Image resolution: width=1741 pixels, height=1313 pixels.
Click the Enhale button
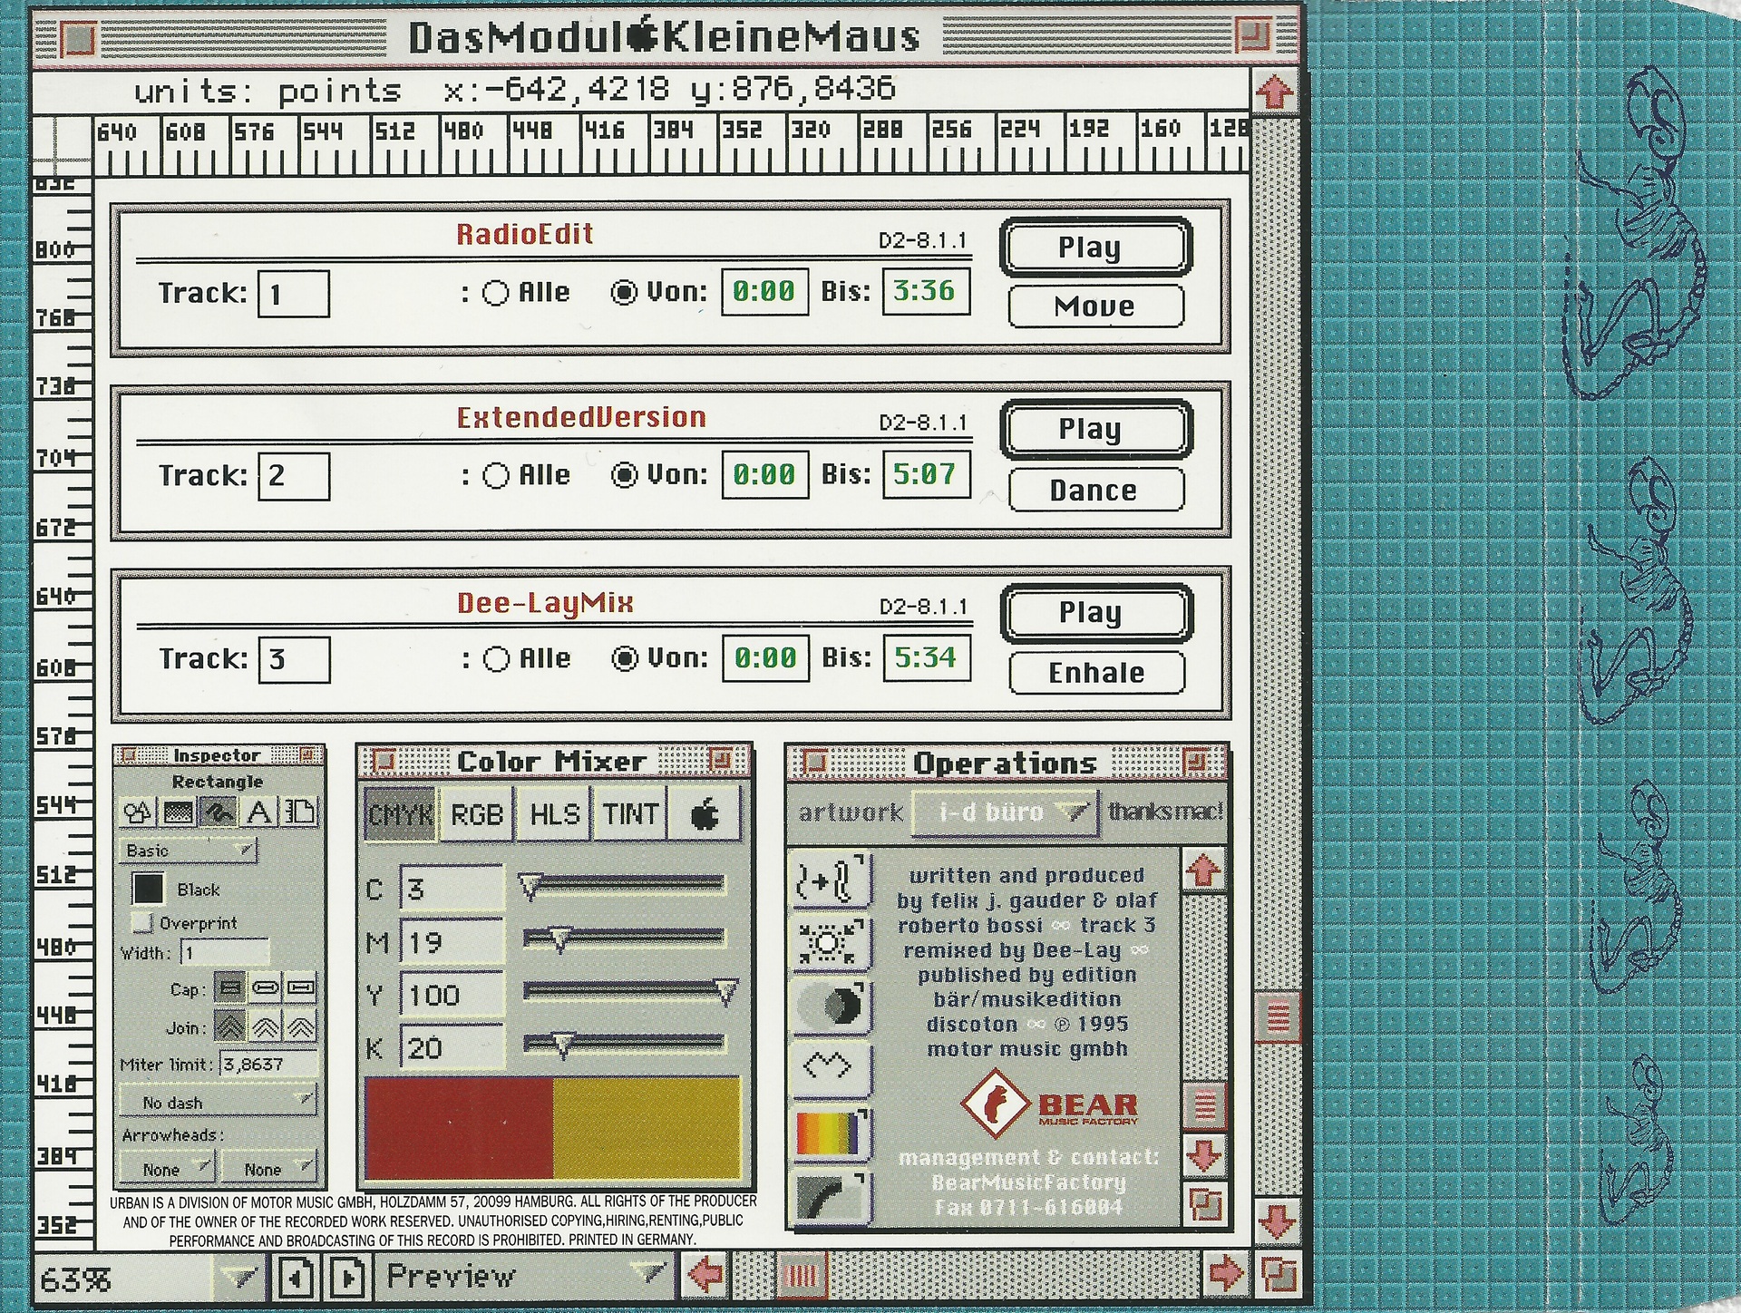[x=1096, y=673]
